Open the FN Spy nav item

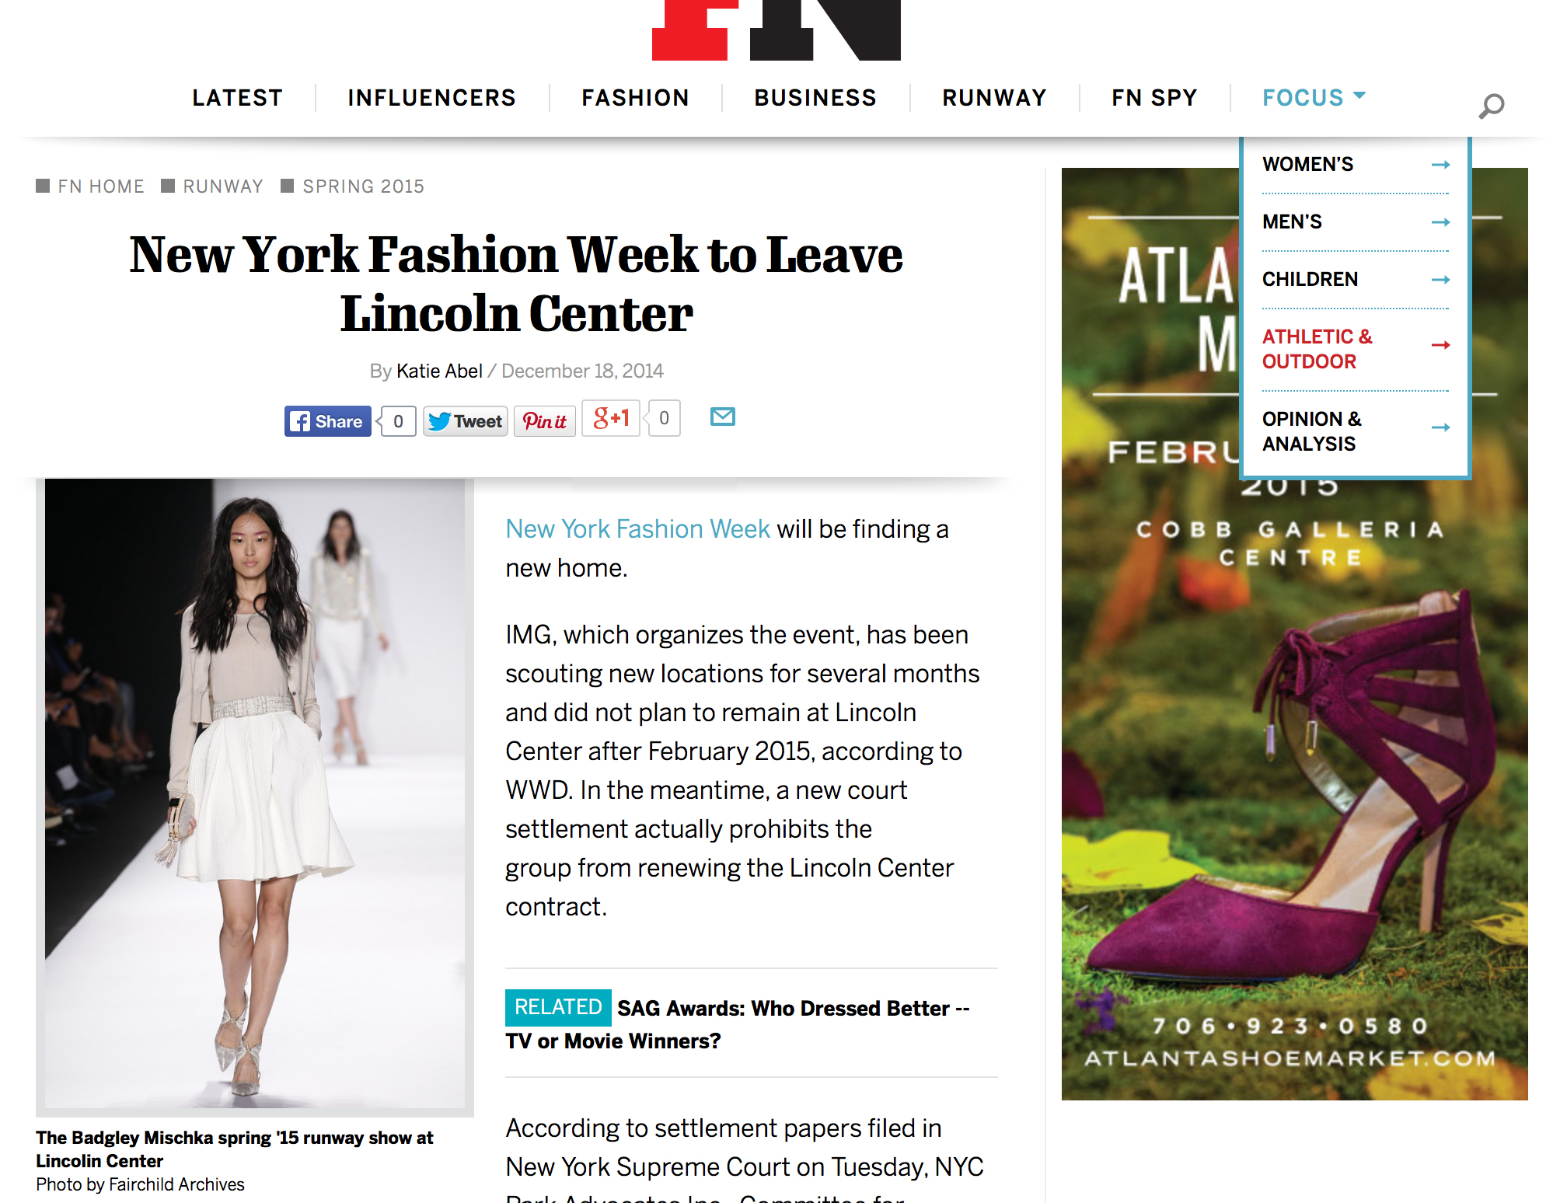[x=1154, y=97]
